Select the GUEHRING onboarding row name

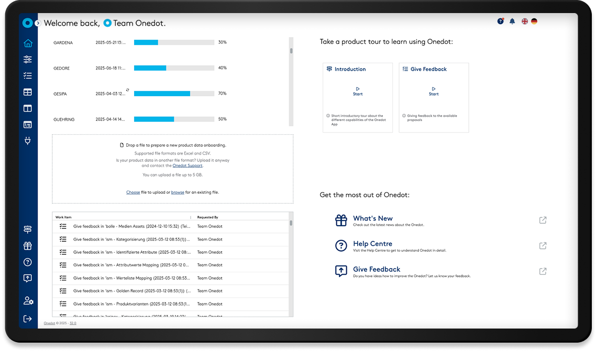click(64, 120)
